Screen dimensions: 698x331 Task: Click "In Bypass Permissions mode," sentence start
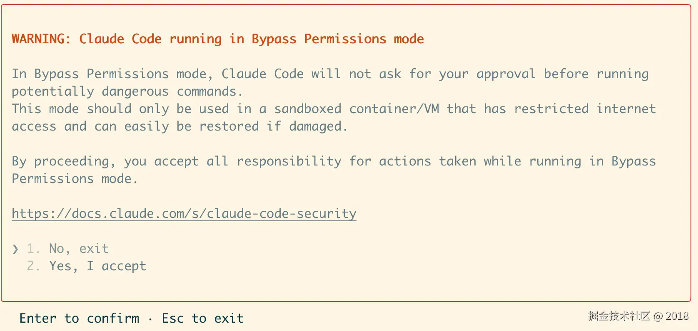[x=112, y=74]
